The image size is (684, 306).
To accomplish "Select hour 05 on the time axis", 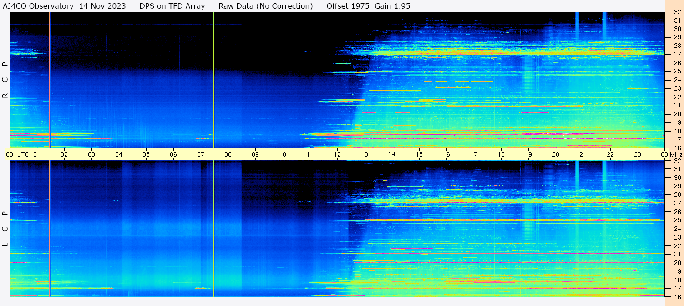I will 146,154.
